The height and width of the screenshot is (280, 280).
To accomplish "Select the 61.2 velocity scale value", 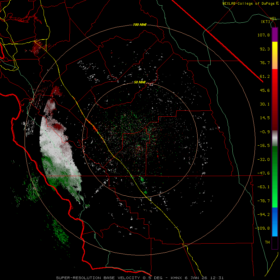I will 265,77.
